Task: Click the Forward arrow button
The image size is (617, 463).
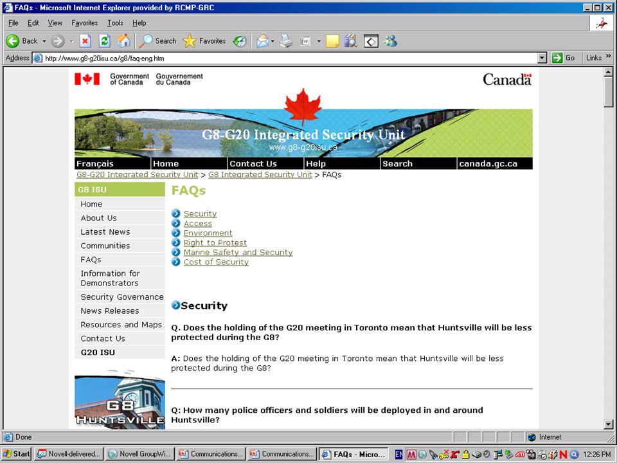Action: pos(58,41)
